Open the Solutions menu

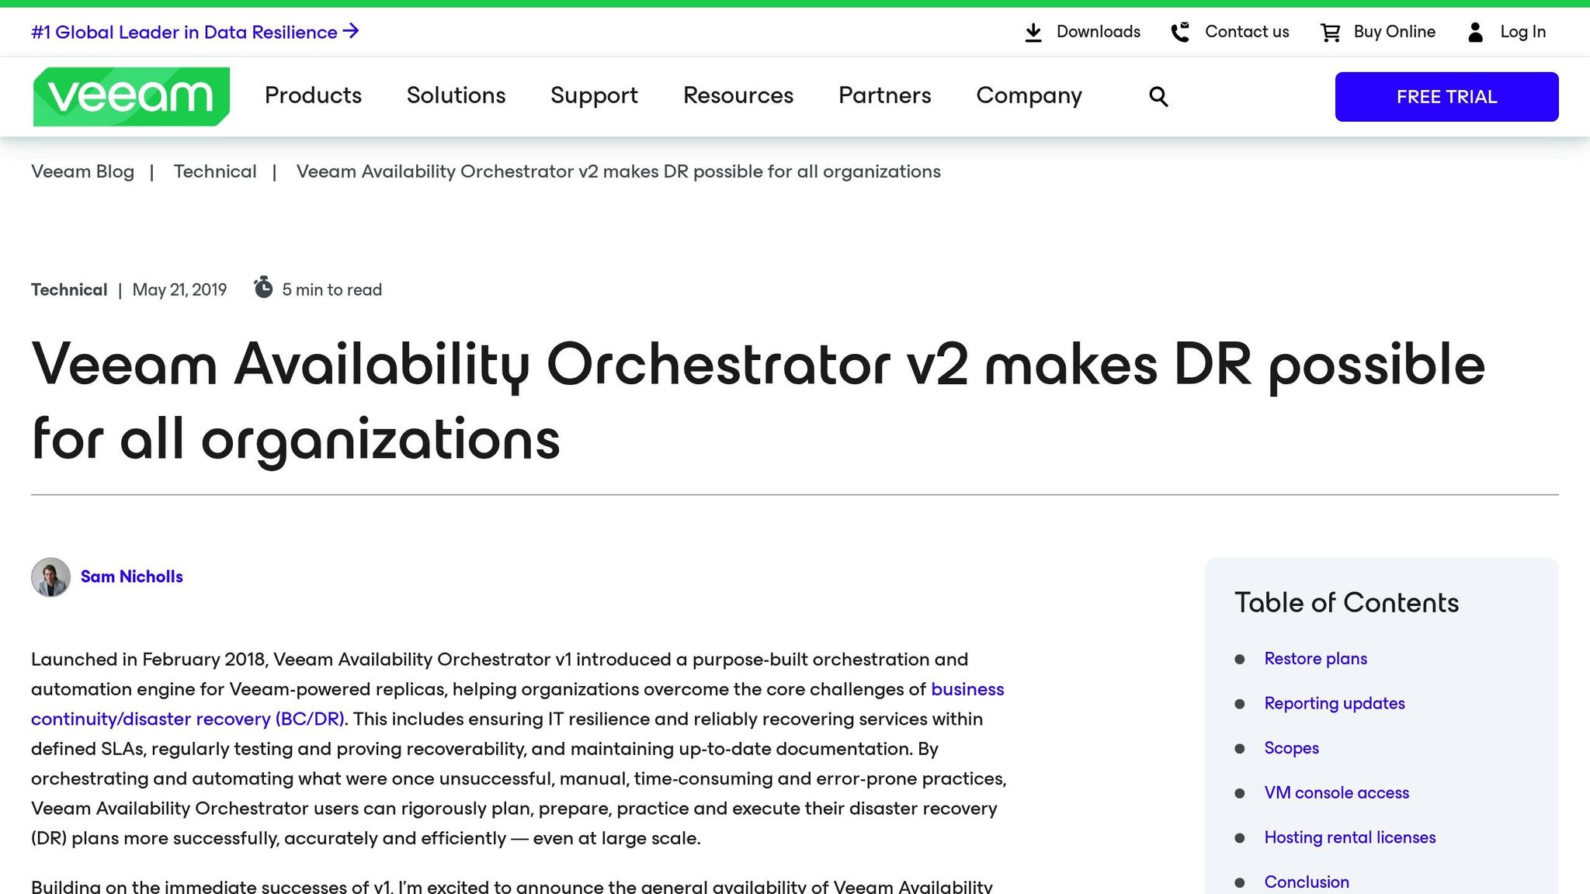tap(456, 95)
